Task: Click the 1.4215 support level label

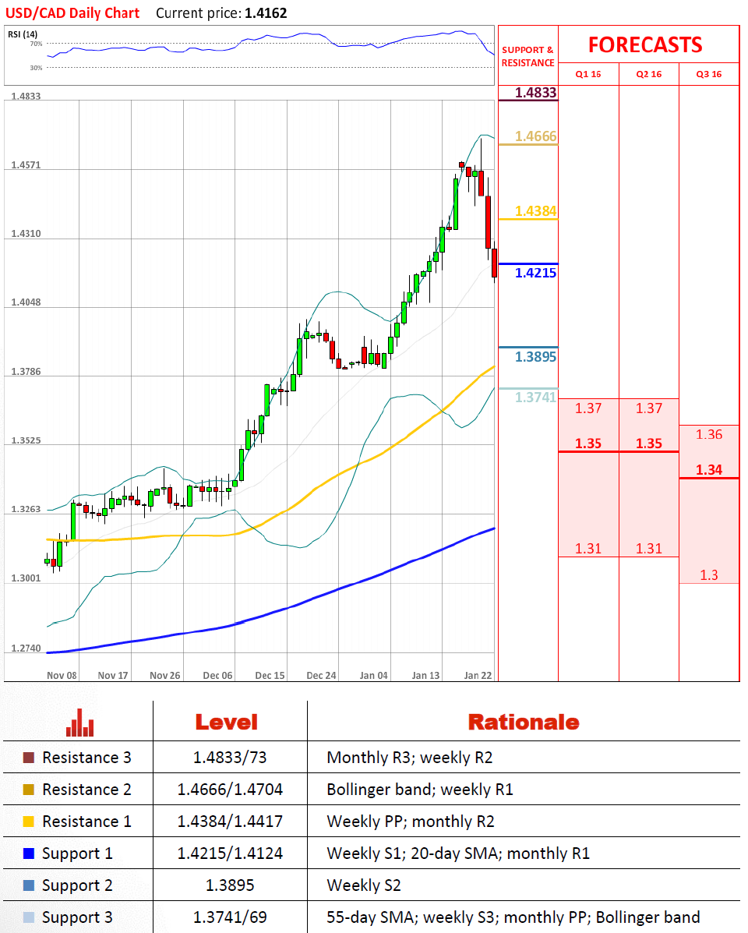Action: coord(536,273)
